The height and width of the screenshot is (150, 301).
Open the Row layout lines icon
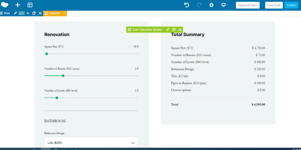point(21,13)
